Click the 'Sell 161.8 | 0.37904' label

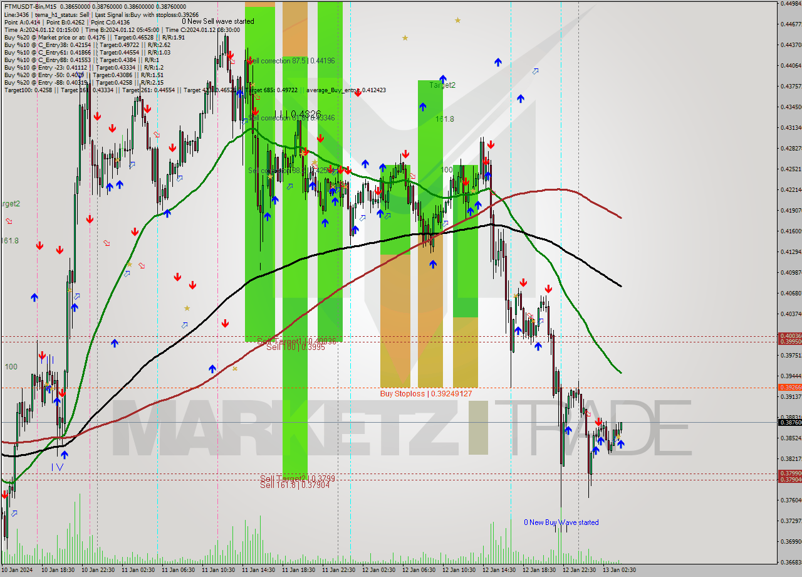tap(294, 484)
